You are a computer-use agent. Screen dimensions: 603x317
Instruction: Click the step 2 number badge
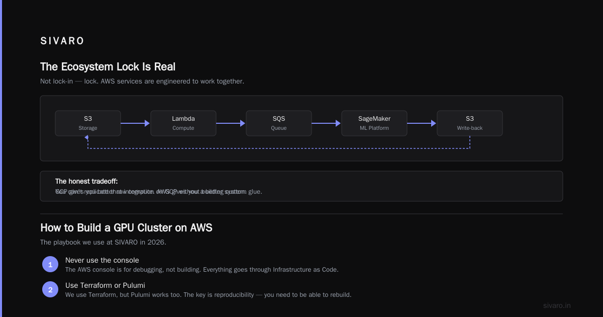(50, 289)
